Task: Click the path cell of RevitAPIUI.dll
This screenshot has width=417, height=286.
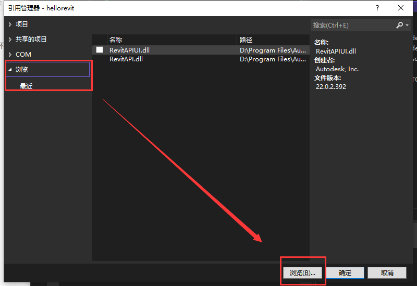Action: (x=273, y=50)
